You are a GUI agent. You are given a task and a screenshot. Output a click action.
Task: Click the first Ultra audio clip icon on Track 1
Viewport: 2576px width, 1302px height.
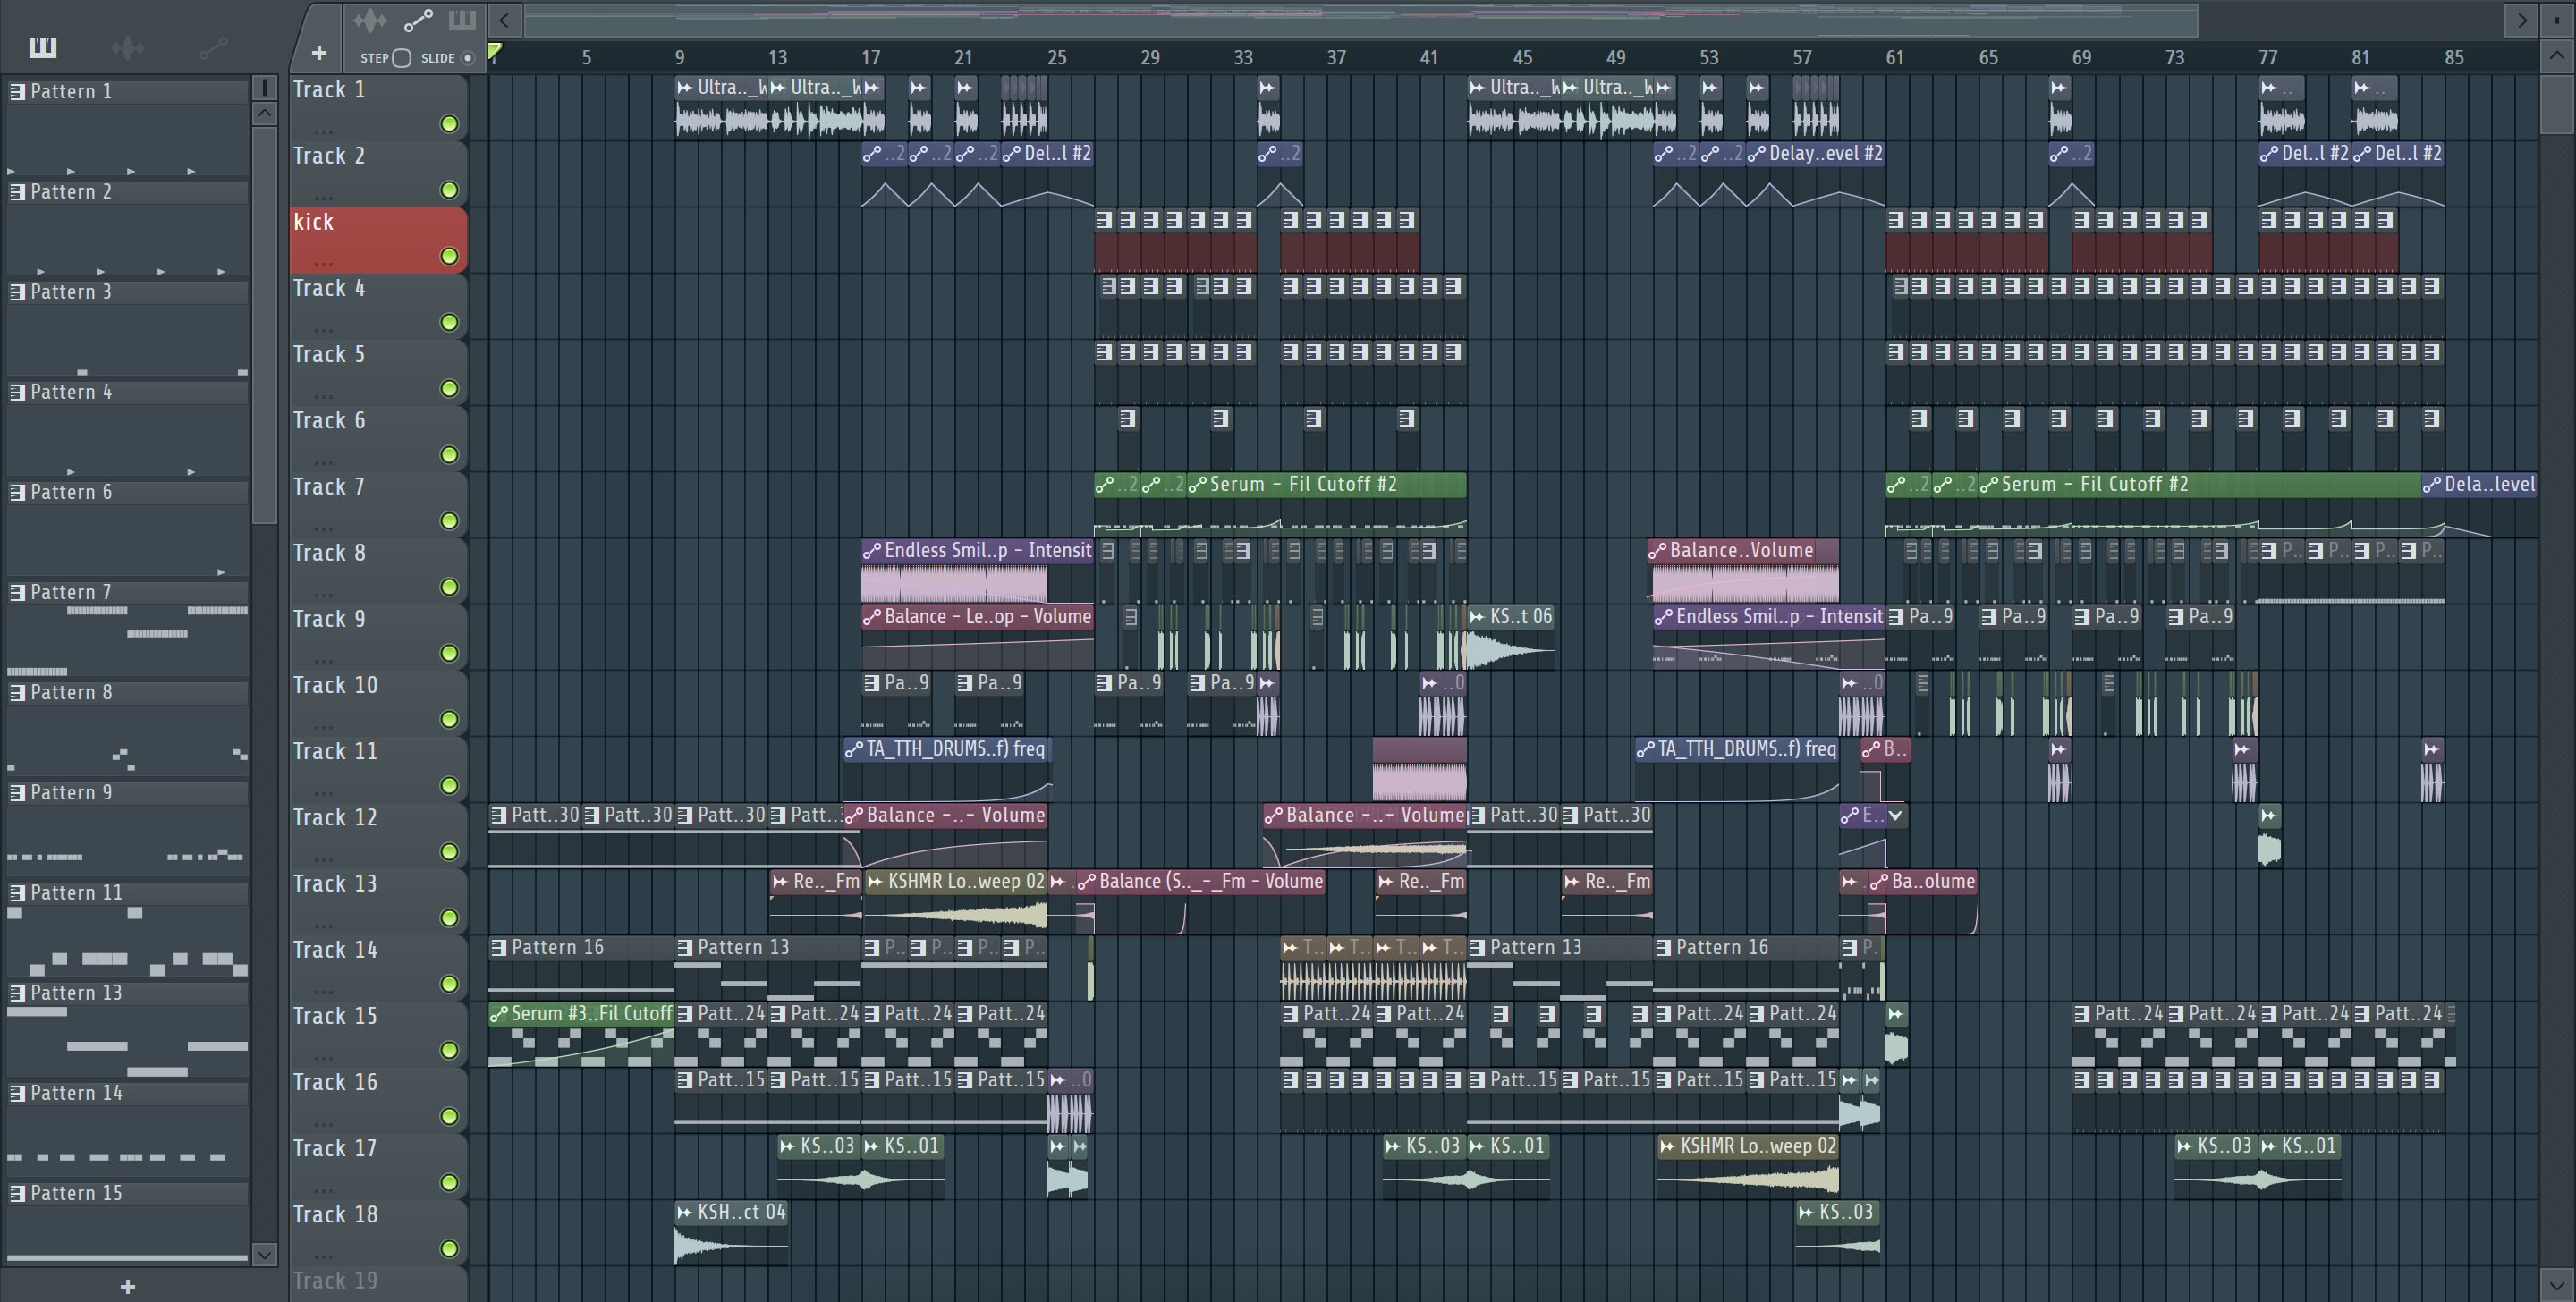[x=684, y=87]
